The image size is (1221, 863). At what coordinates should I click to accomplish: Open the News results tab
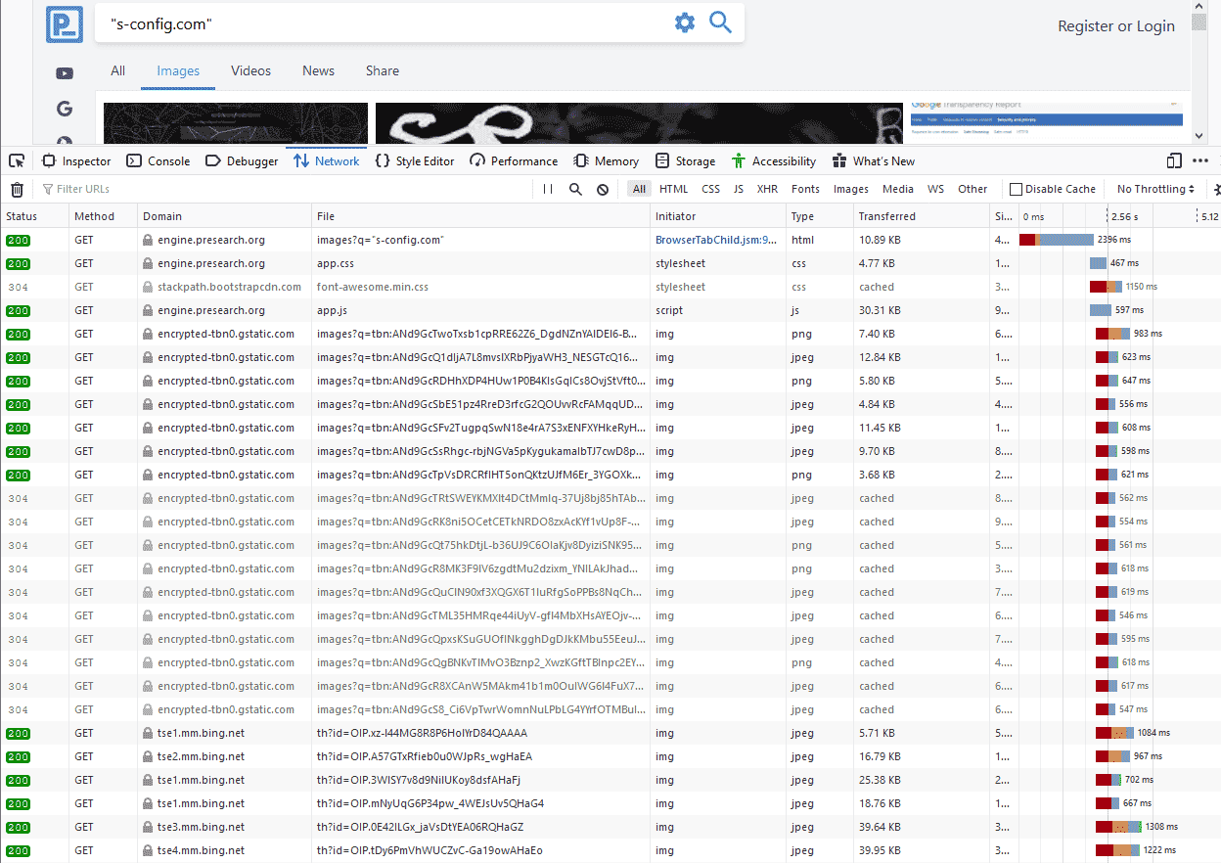pyautogui.click(x=319, y=70)
